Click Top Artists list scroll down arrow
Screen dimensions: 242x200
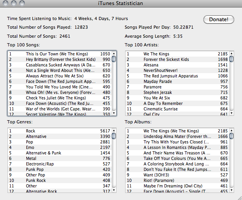coord(231,113)
